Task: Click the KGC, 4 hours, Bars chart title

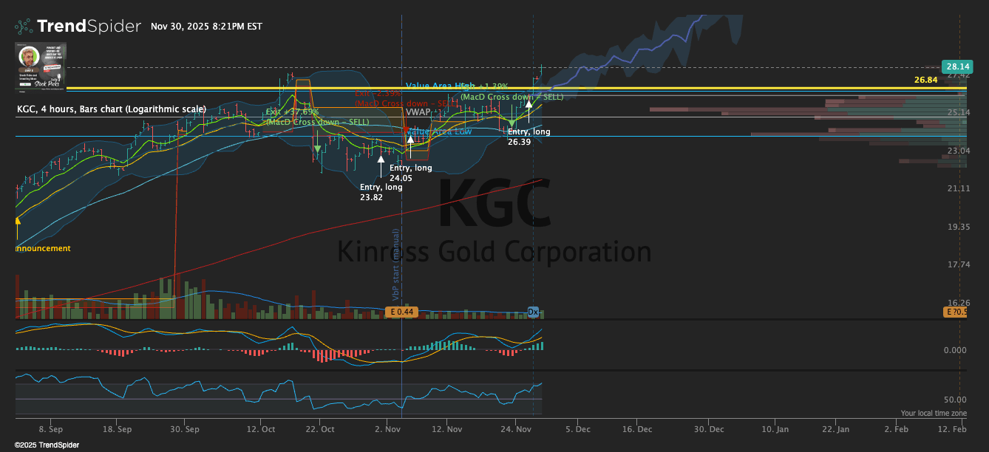Action: tap(112, 109)
